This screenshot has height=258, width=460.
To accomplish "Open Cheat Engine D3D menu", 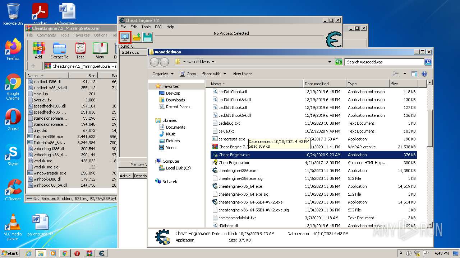I will point(158,27).
